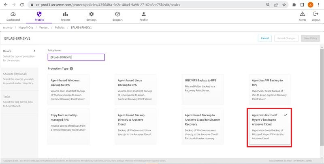Click the Revert Changes button
This screenshot has width=324, height=164.
tap(286, 38)
